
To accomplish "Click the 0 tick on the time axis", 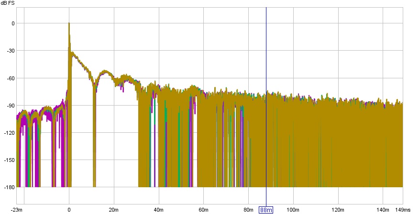I will click(x=69, y=210).
